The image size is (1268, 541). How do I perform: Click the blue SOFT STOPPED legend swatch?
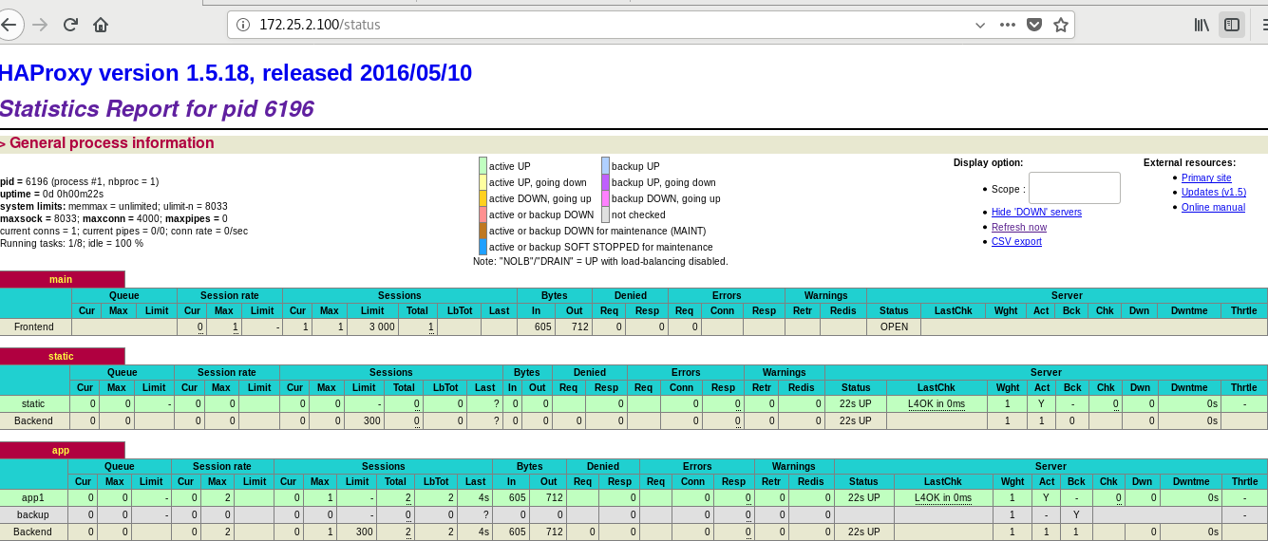click(483, 247)
